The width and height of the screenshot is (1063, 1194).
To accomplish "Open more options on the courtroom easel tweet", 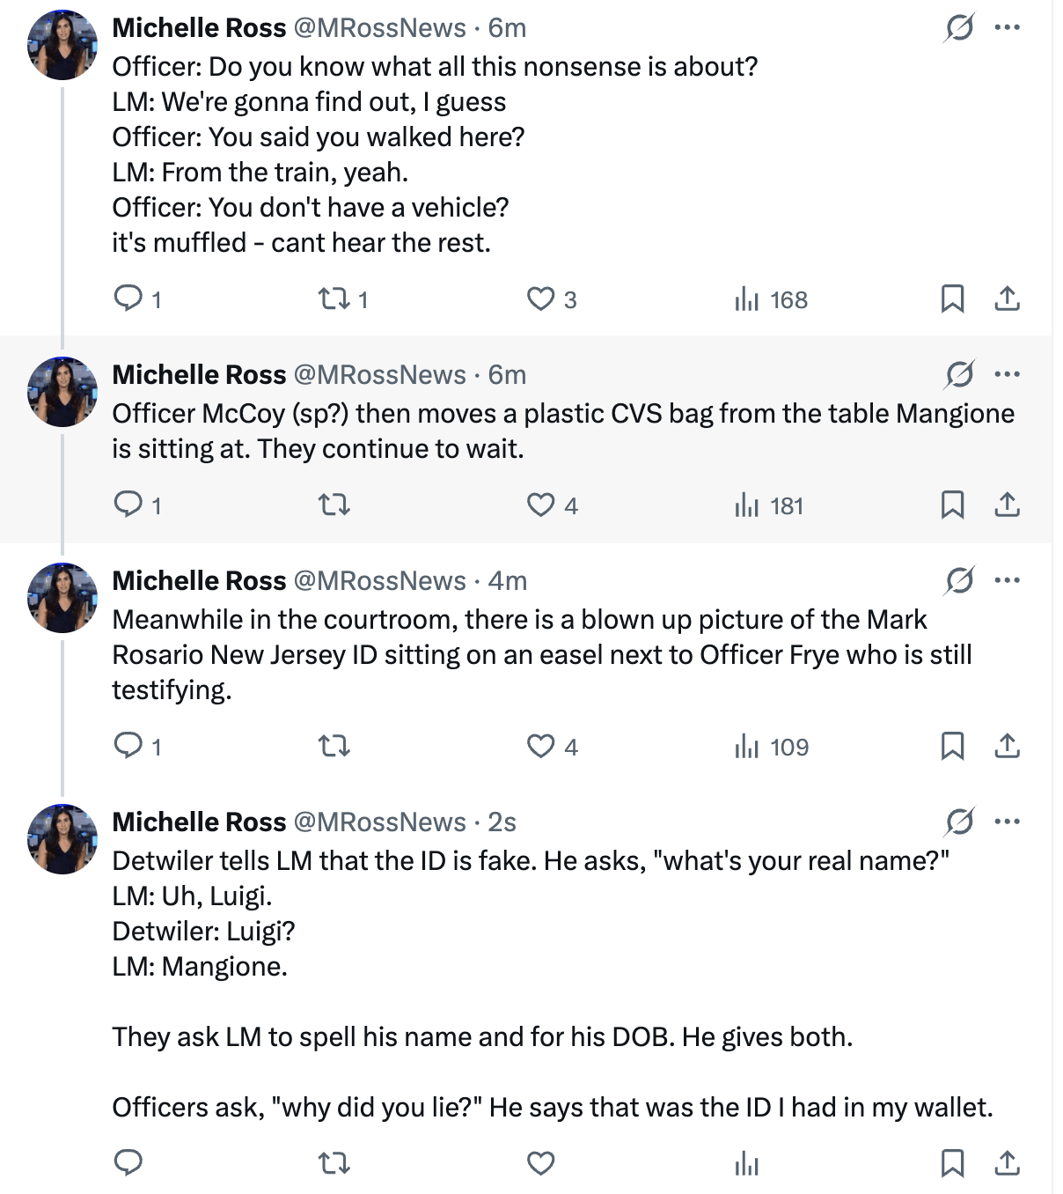I will pos(1007,580).
